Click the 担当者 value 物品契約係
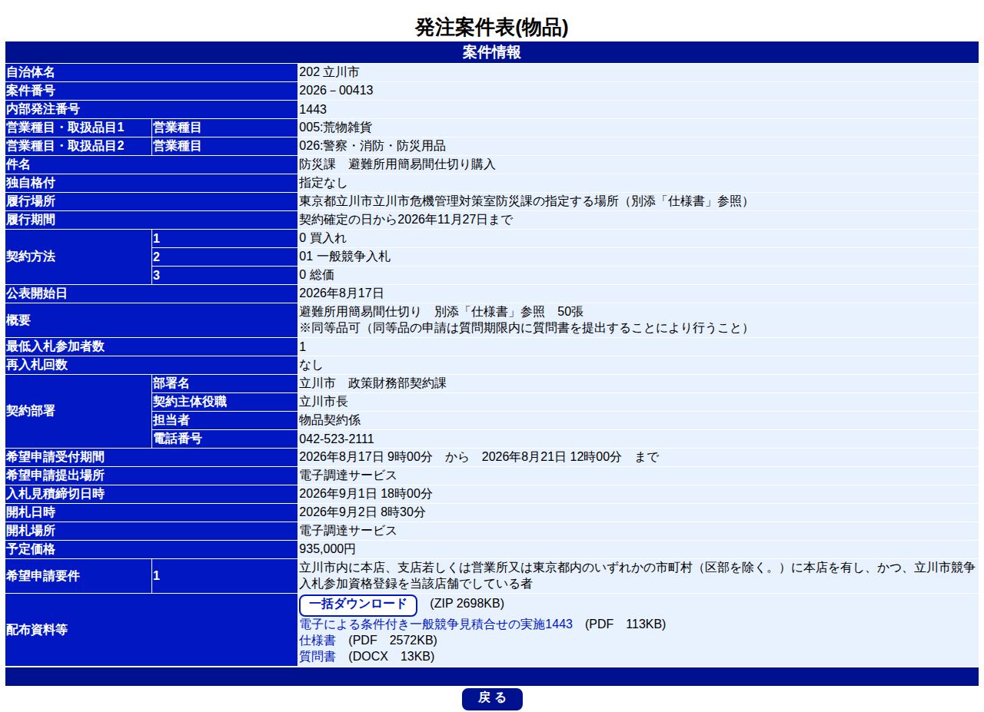This screenshot has width=984, height=712. pos(329,420)
